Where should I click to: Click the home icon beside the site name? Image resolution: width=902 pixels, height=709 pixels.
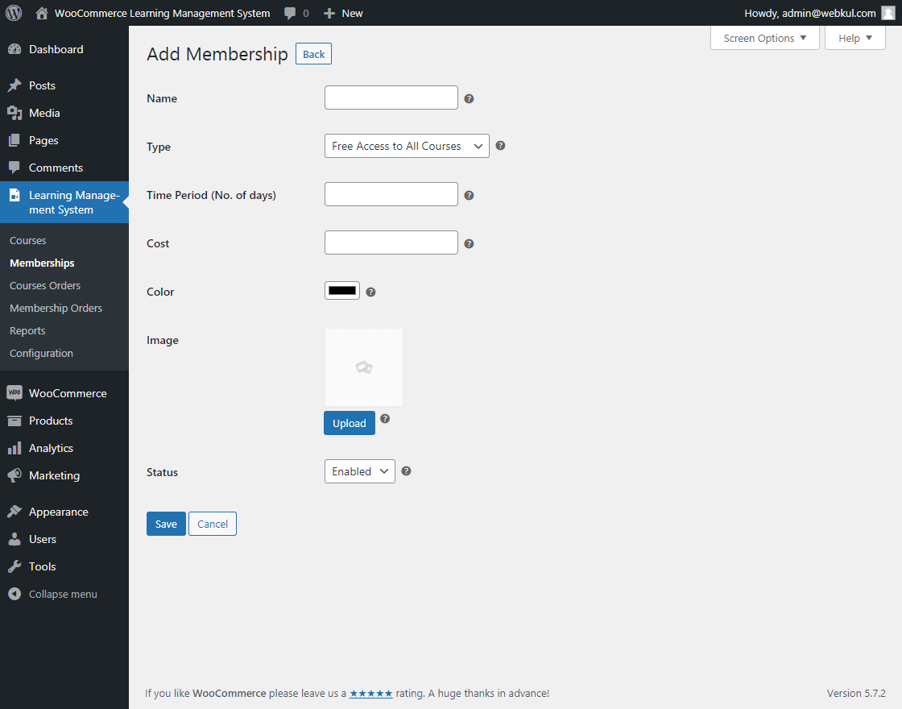[x=41, y=13]
